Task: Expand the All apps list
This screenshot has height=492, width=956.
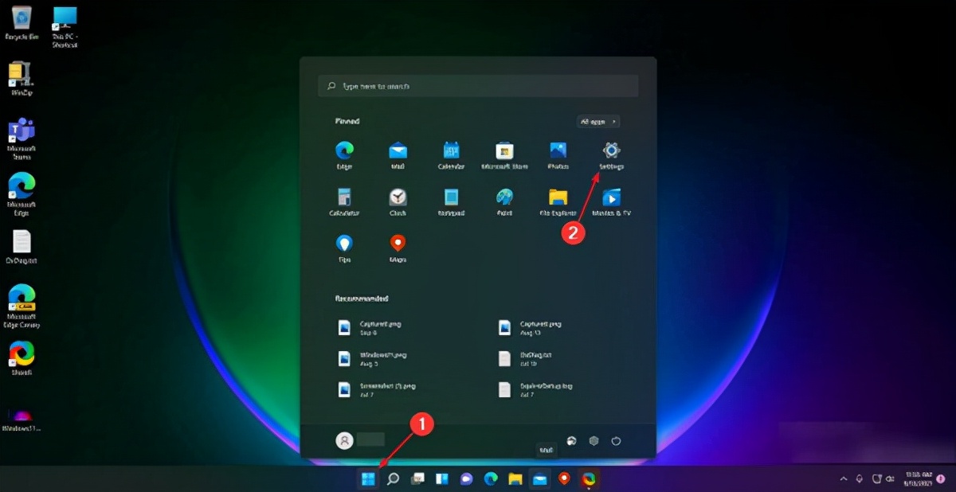Action: 597,121
